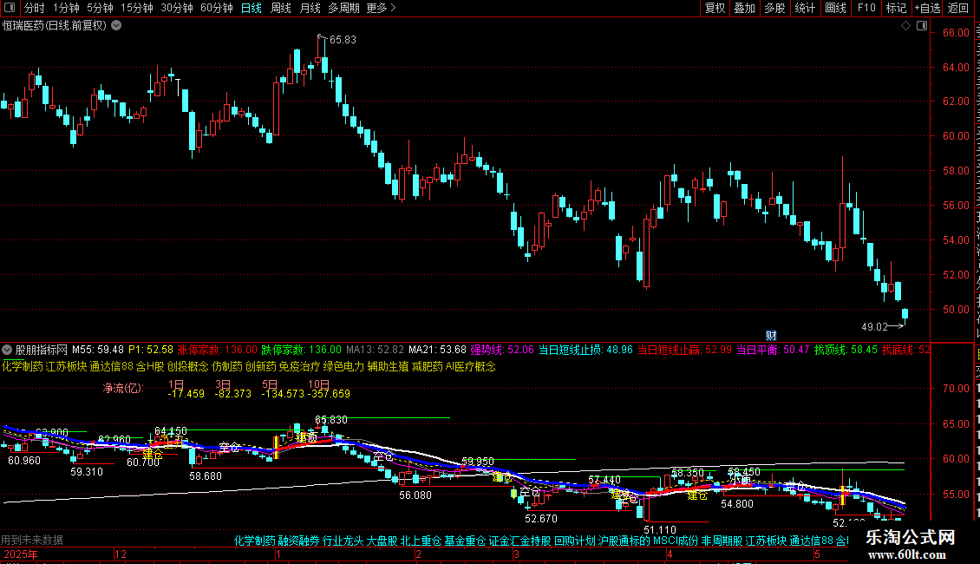Click the 60.00 price axis tick
Viewport: 980px width, 564px height.
coord(957,136)
